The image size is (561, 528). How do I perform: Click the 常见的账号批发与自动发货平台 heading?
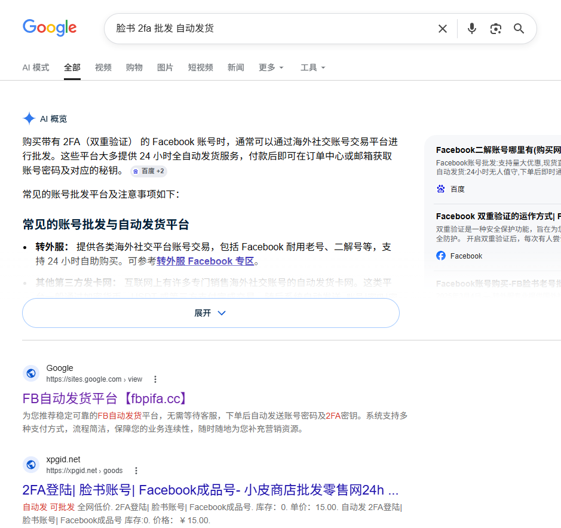pyautogui.click(x=106, y=225)
